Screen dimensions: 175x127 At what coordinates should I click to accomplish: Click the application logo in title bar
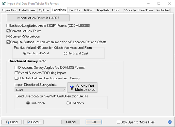(x=4, y=3)
